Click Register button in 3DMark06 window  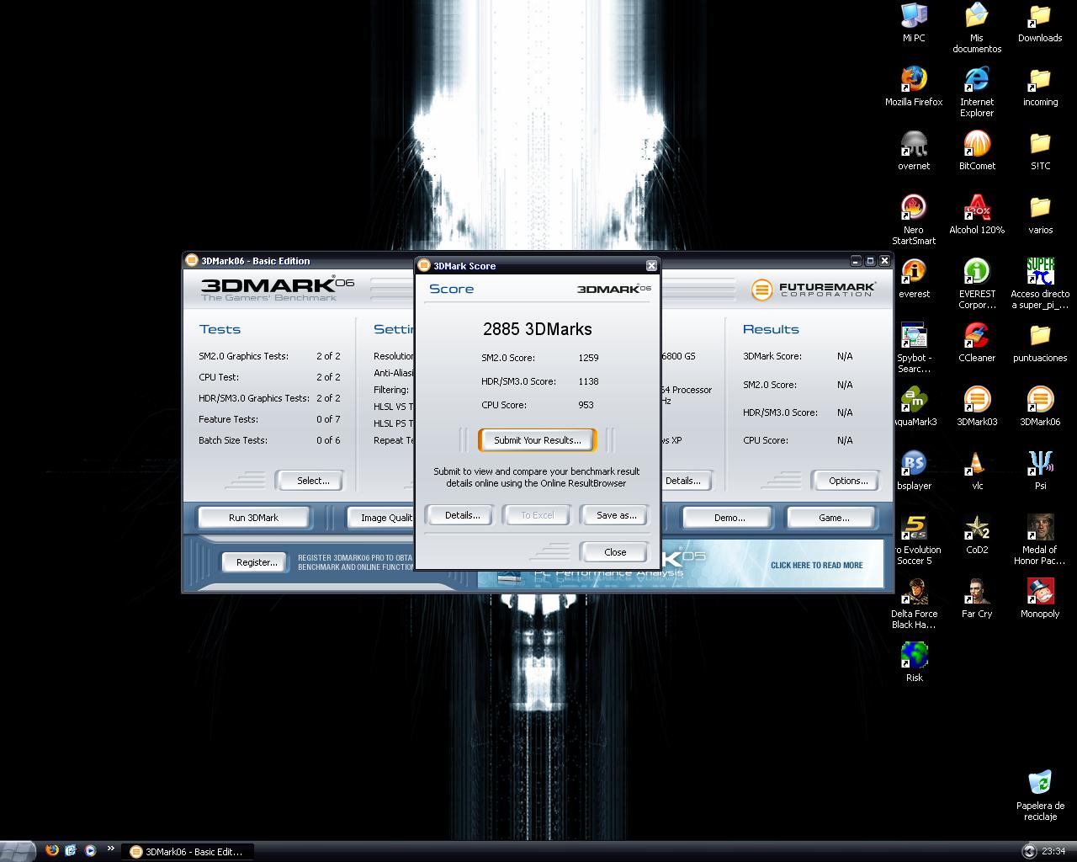[x=256, y=562]
